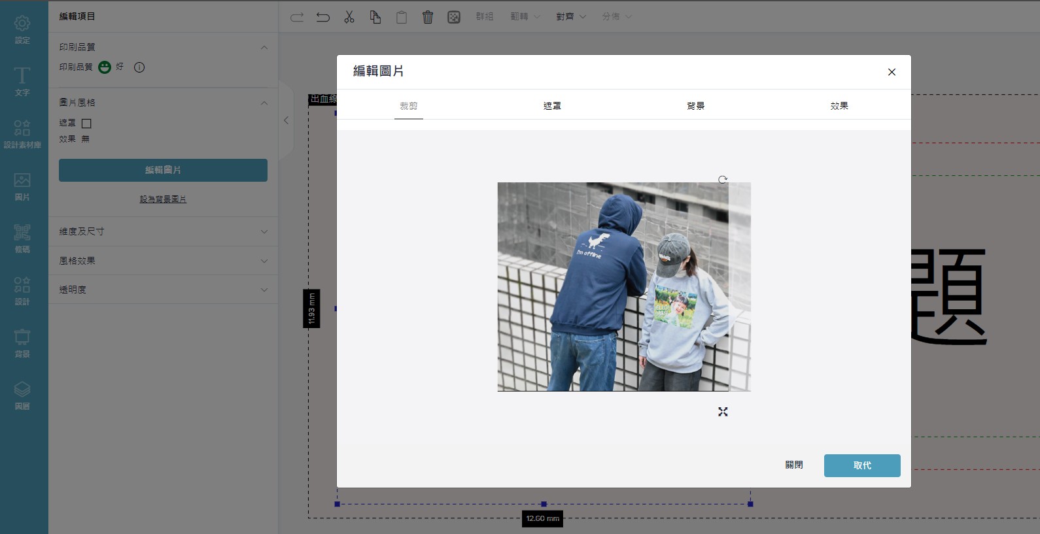Screen dimensions: 1040x534
Task: Click the undo arrow in the toolbar
Action: (x=323, y=17)
